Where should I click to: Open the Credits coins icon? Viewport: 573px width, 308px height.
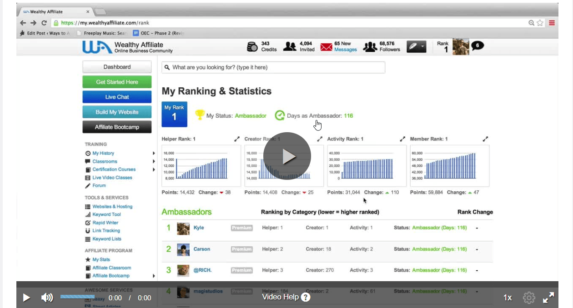click(252, 46)
